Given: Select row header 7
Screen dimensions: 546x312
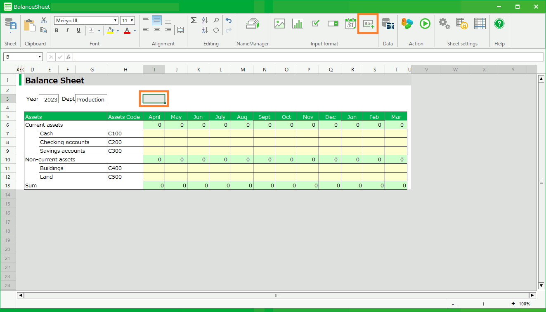Looking at the screenshot, I should tap(7, 134).
